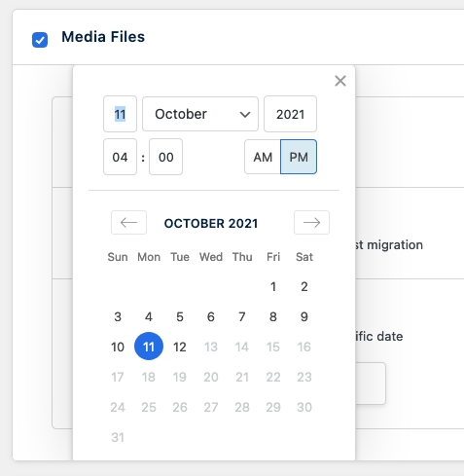This screenshot has width=464, height=476.
Task: Click the month dropdown chevron arrow
Action: [245, 115]
